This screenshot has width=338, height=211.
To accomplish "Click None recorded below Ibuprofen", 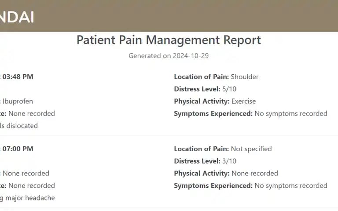I will [32, 114].
